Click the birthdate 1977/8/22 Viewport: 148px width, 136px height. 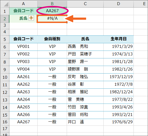(122, 99)
